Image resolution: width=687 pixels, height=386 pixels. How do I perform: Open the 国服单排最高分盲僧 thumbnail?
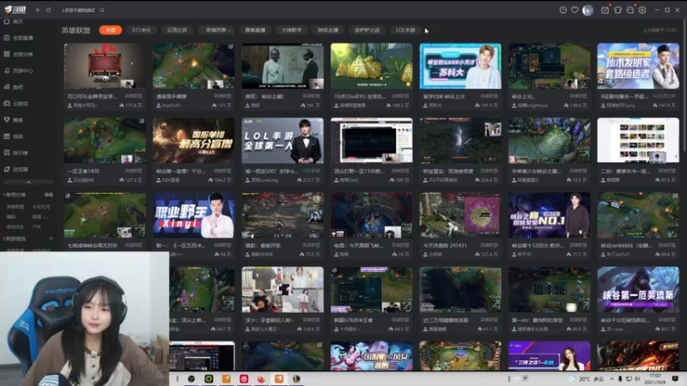coord(193,141)
